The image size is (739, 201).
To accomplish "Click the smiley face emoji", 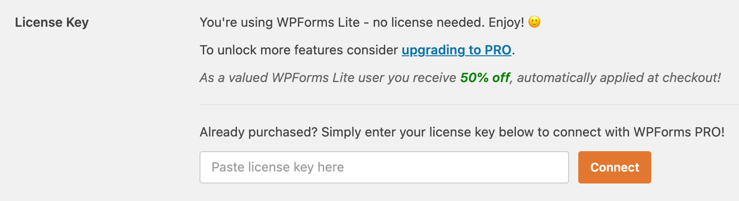I will [534, 22].
